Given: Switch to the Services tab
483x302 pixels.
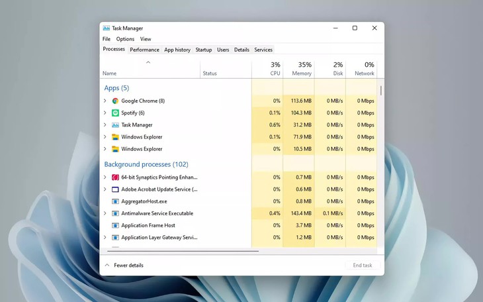Looking at the screenshot, I should tap(263, 50).
